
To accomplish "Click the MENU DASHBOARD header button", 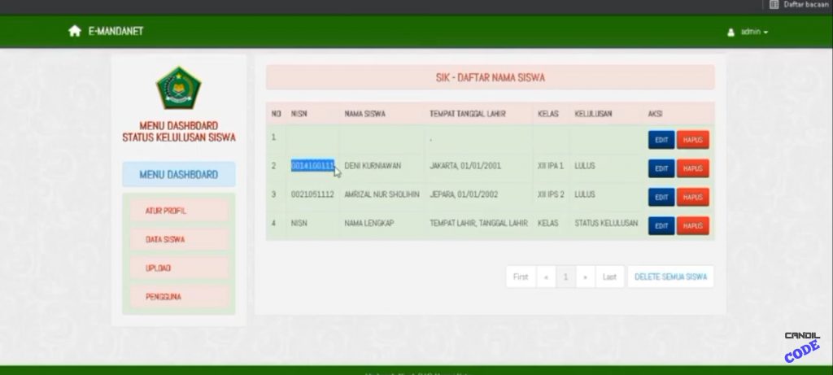I will tap(178, 174).
